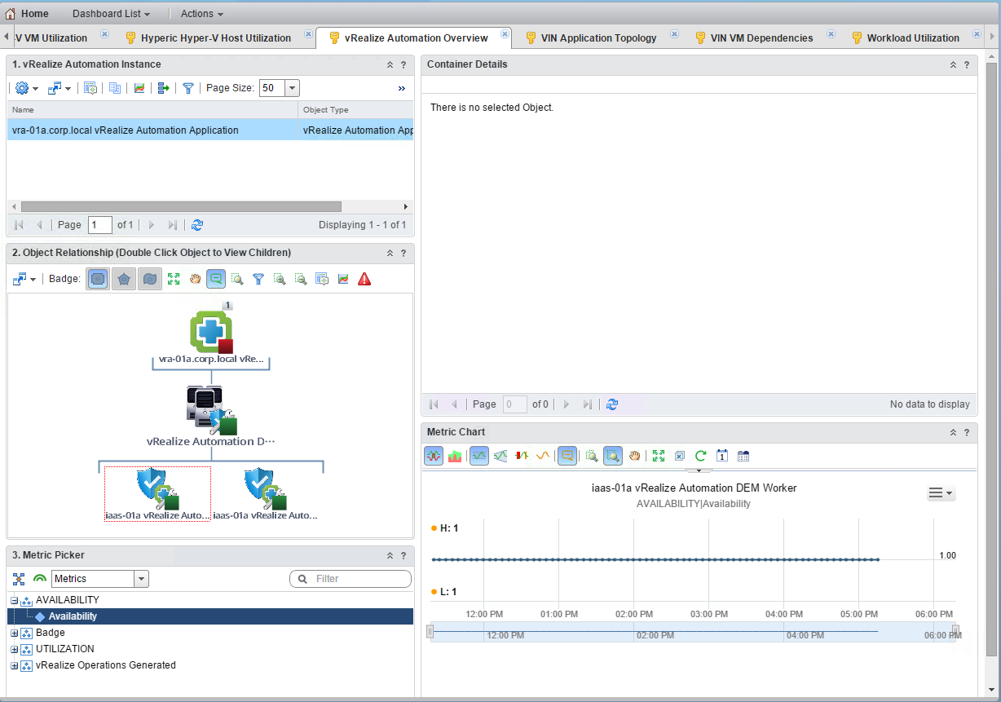Open the Metrics dropdown in Metric Picker
1001x702 pixels.
pyautogui.click(x=142, y=579)
